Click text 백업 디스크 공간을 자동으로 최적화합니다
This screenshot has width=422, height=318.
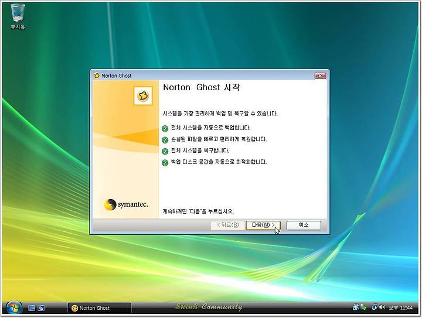point(219,162)
